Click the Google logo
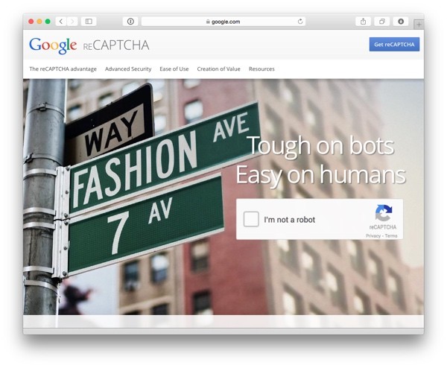Screen dimensions: 447x368 coord(53,45)
